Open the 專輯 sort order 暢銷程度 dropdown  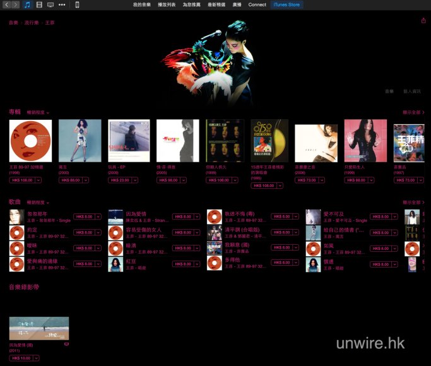tap(38, 112)
